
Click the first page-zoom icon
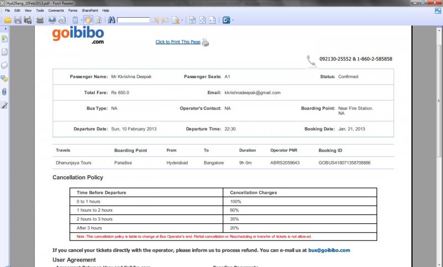192,20
